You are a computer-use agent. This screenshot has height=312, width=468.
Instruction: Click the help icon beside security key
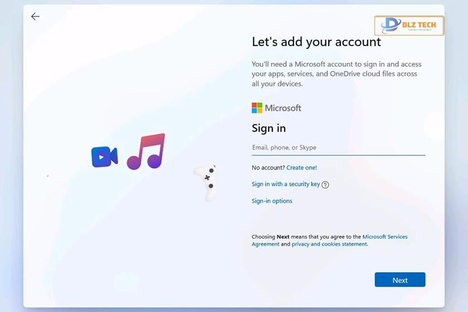pos(325,185)
